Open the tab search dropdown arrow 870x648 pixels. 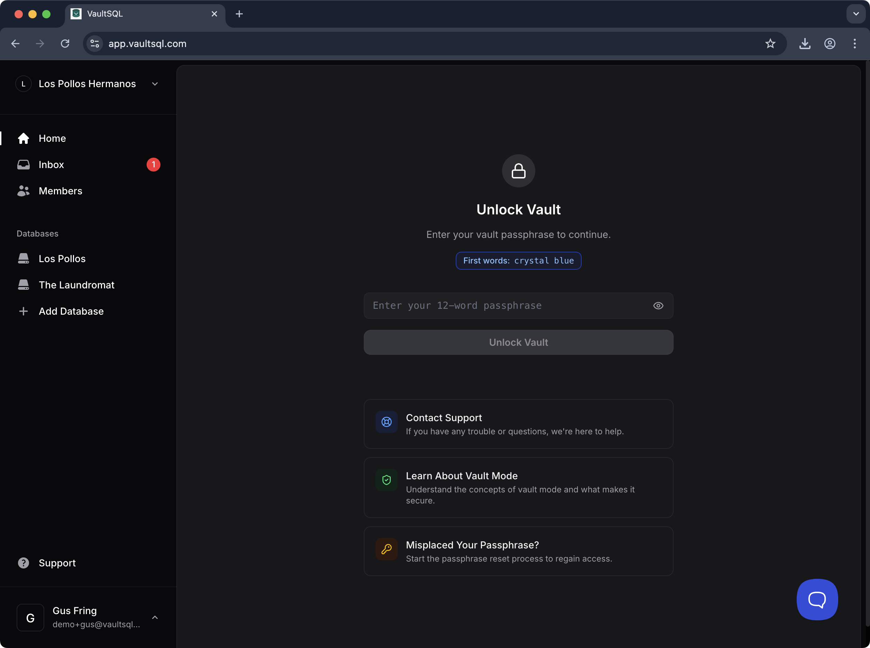(856, 14)
